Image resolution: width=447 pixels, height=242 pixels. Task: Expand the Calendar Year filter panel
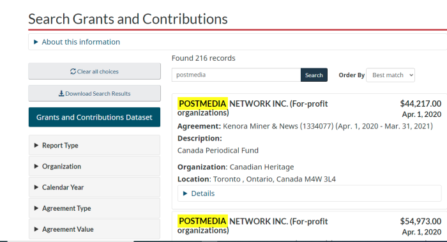click(95, 187)
